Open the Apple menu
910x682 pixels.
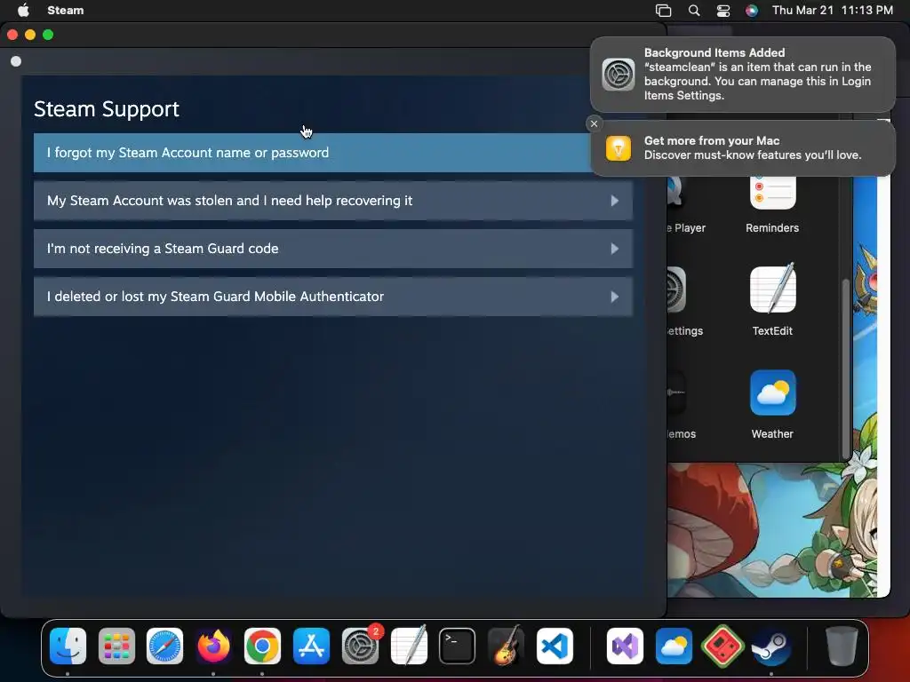[23, 10]
